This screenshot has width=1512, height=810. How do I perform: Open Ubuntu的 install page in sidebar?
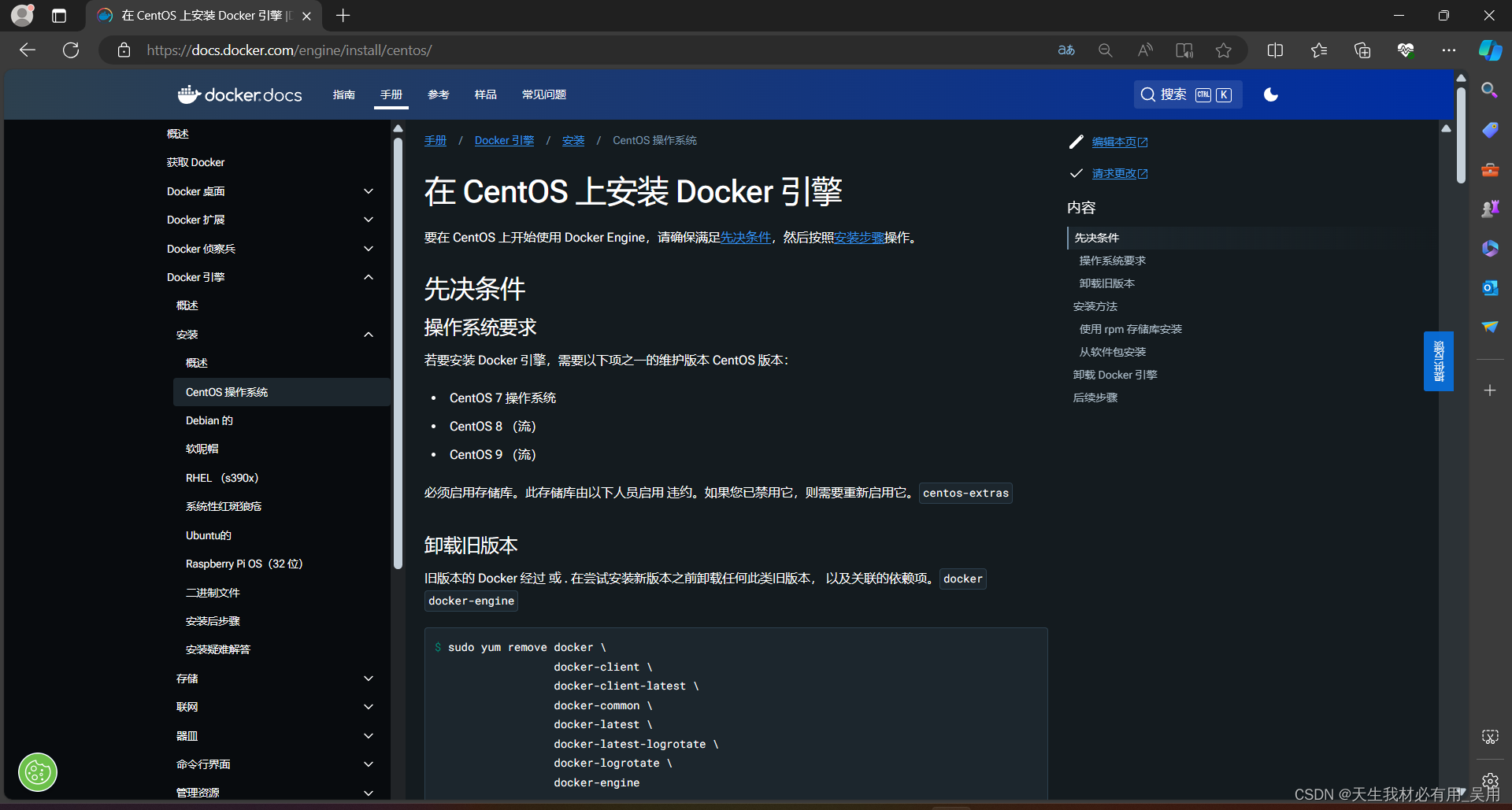[209, 535]
